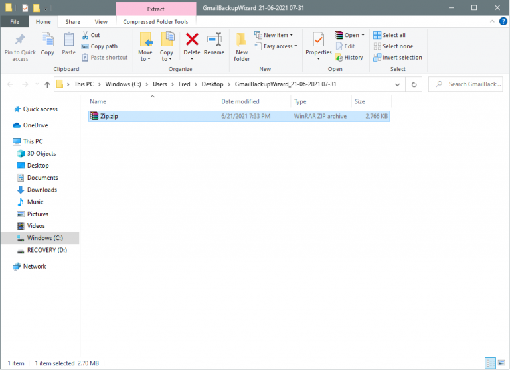This screenshot has width=510, height=370.
Task: Click the Edit button in Open group
Action: [x=345, y=46]
